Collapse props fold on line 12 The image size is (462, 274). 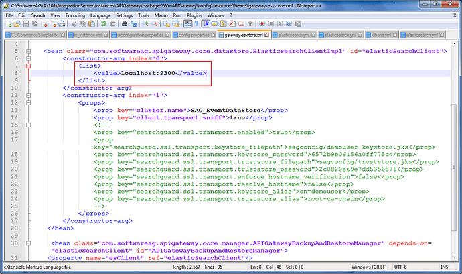(28, 102)
